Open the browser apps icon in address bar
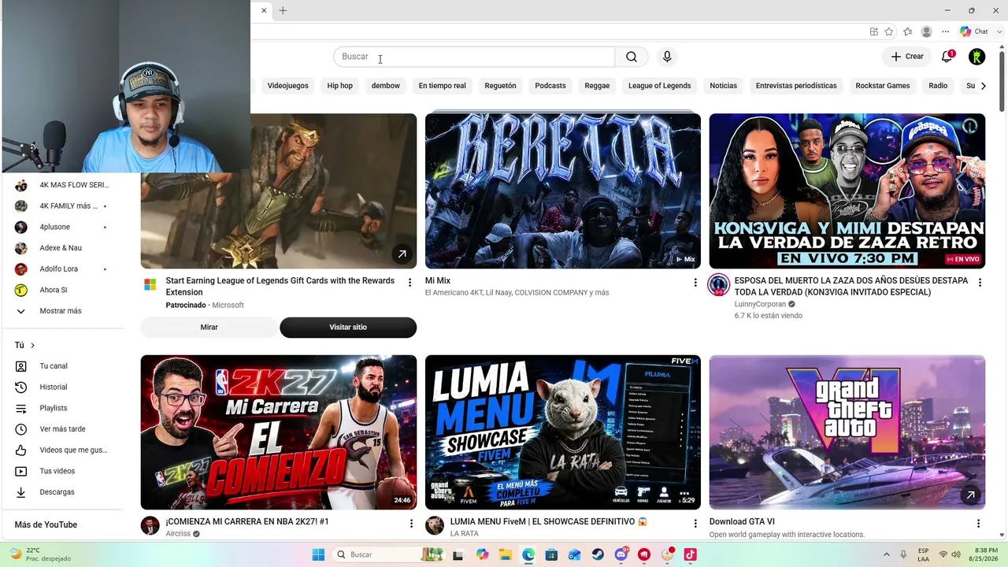 [874, 31]
